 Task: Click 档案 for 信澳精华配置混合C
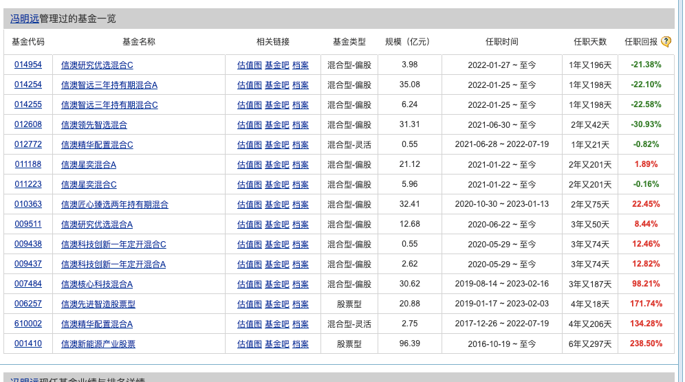coord(301,145)
